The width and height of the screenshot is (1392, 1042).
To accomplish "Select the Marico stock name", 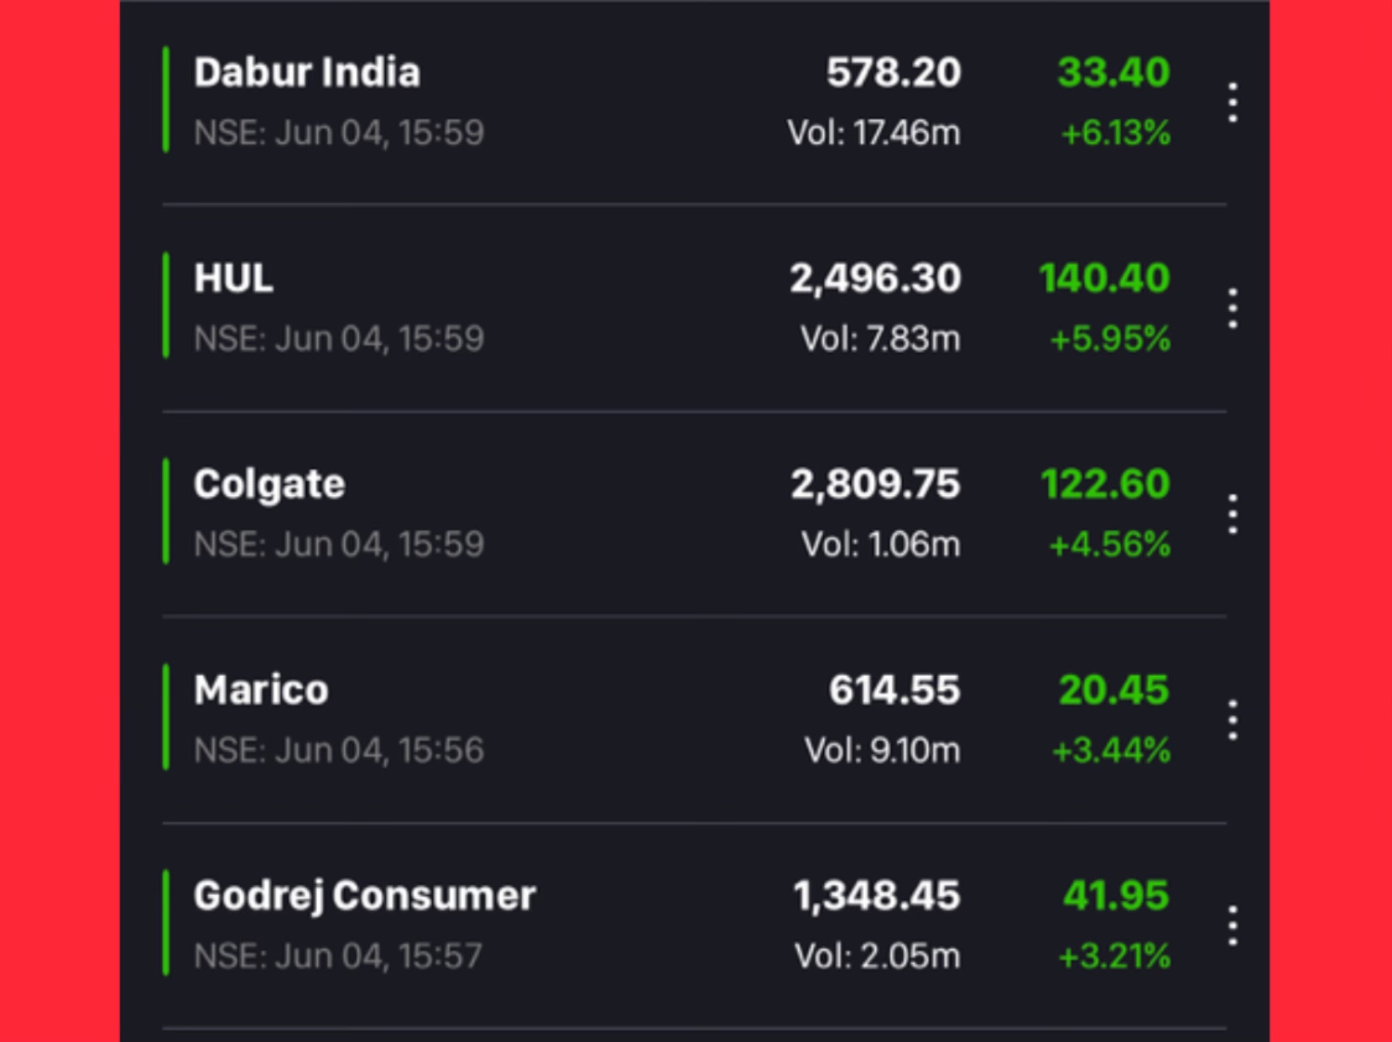I will point(261,690).
